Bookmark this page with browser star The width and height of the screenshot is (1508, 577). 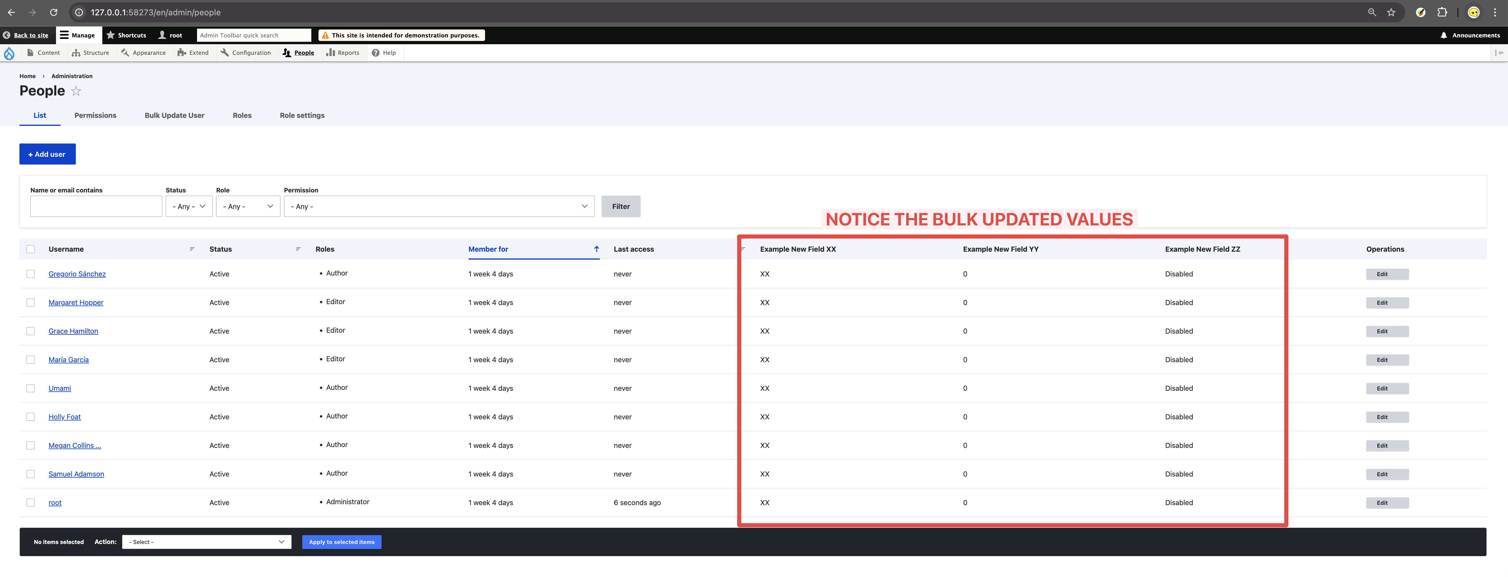pos(1391,12)
